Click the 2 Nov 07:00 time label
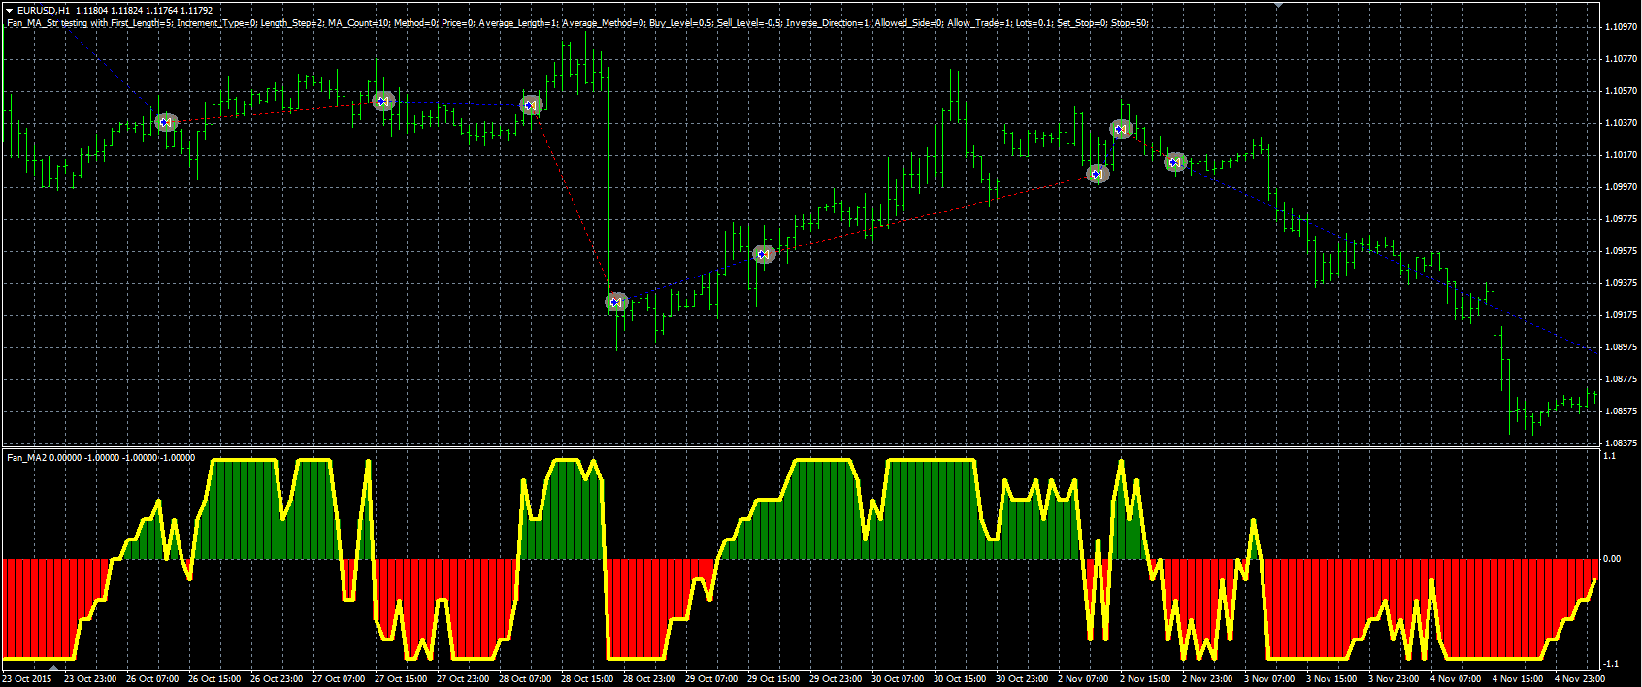This screenshot has width=1642, height=687. point(1083,679)
